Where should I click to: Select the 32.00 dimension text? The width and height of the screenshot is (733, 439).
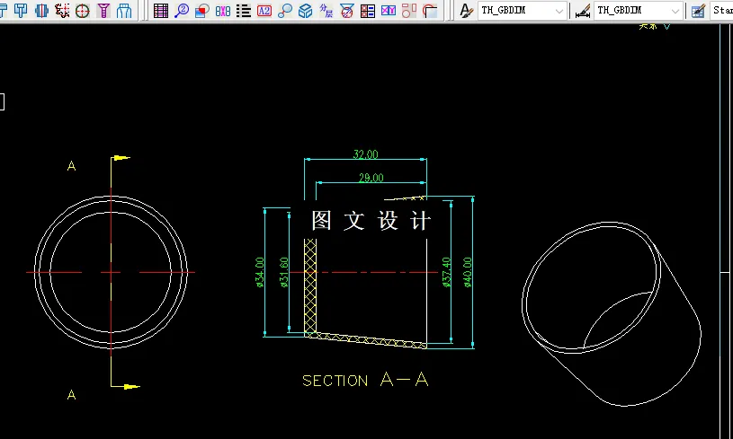[x=365, y=154]
